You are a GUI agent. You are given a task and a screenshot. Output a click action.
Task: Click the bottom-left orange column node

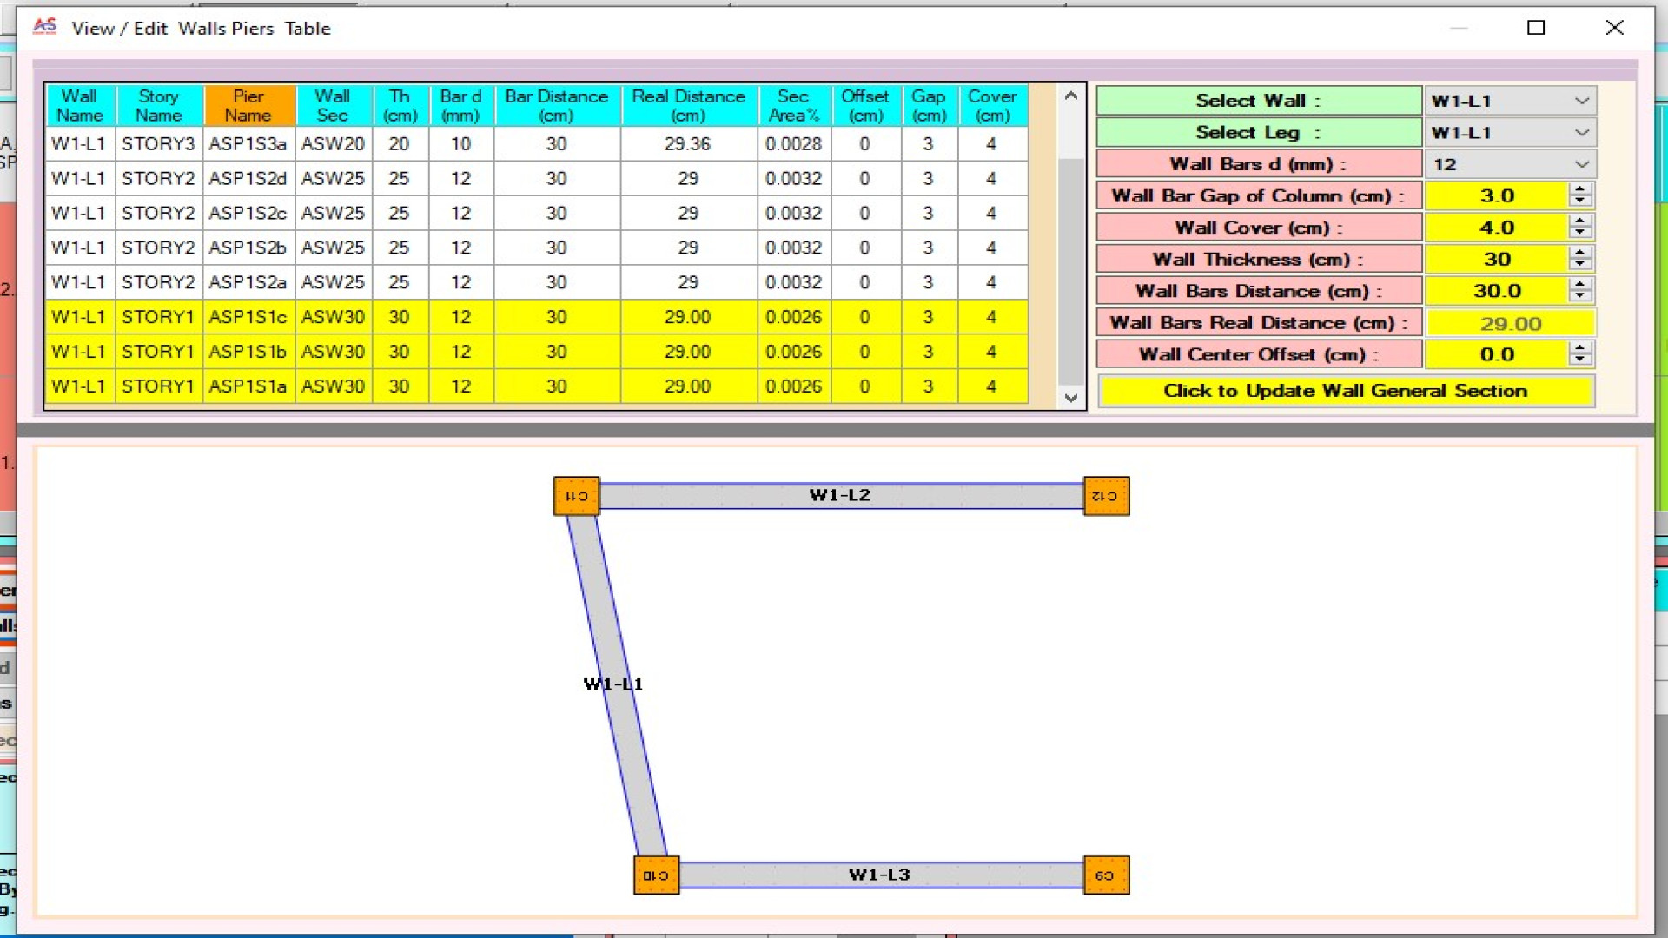point(656,875)
